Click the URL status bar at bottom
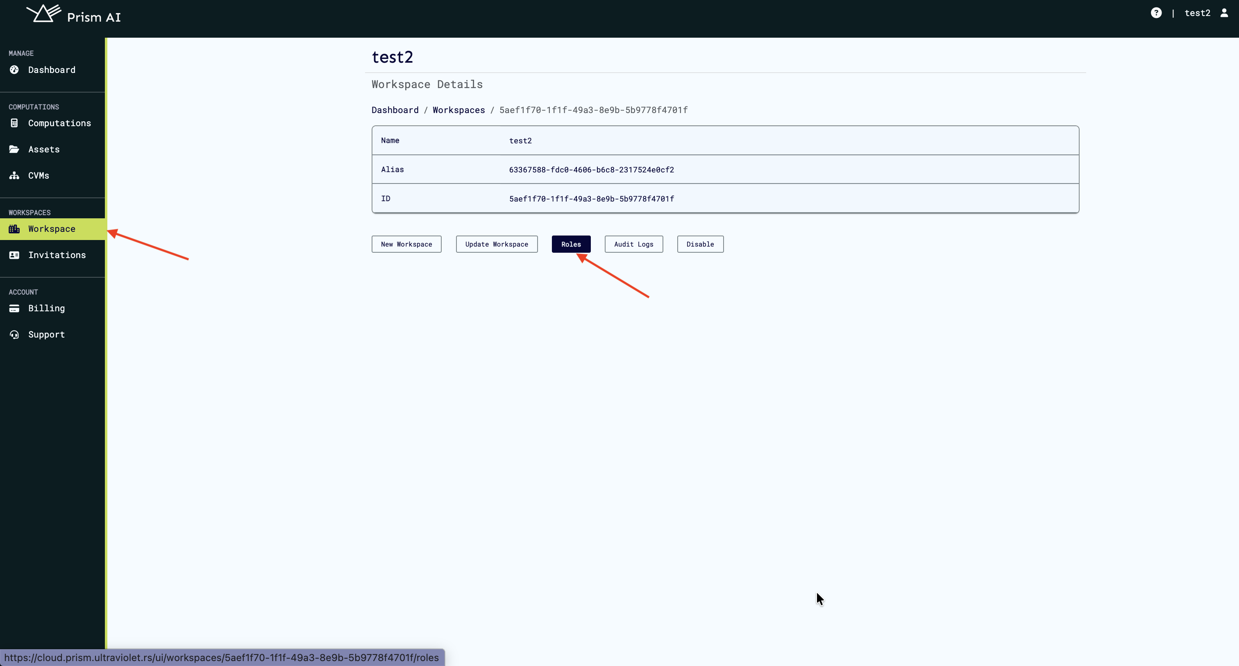Screen dimensions: 1239x666 pyautogui.click(x=222, y=657)
